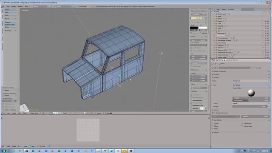Open the Proportional Editing Disable dropdown
272x153 pixels.
click(9, 90)
